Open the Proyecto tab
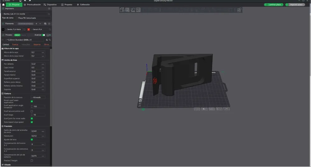This screenshot has height=167, width=311. (67, 5)
